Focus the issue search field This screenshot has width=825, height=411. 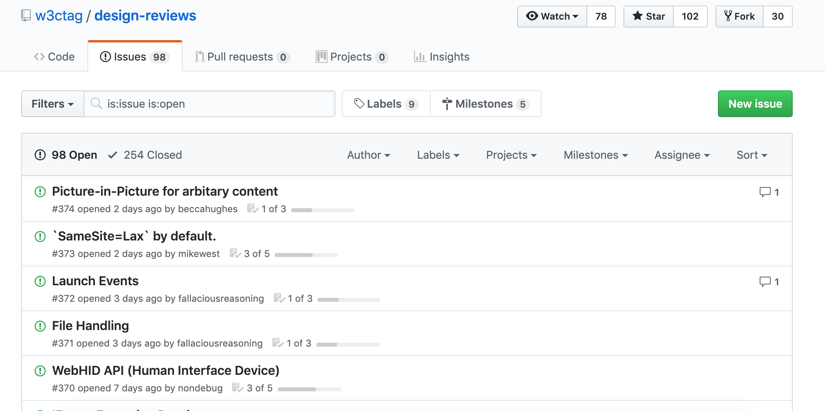tap(216, 104)
